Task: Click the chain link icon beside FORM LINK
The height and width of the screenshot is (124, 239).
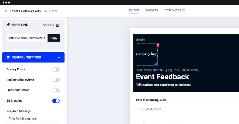Action: [x=8, y=25]
